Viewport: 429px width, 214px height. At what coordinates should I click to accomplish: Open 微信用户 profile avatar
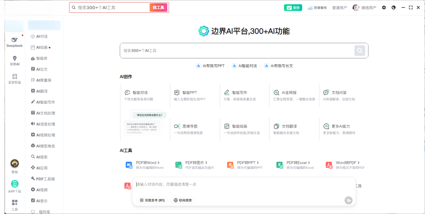[356, 7]
